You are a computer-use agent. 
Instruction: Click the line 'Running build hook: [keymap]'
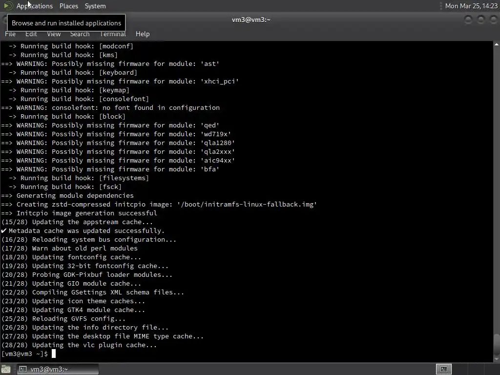tap(69, 90)
